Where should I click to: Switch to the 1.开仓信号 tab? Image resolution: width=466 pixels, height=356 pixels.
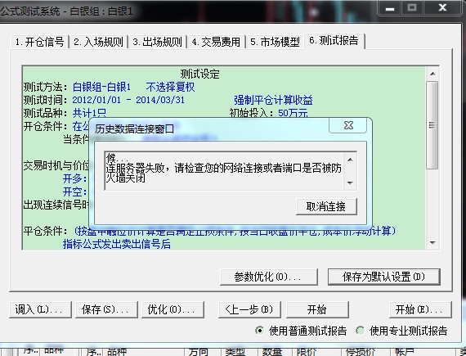point(39,42)
